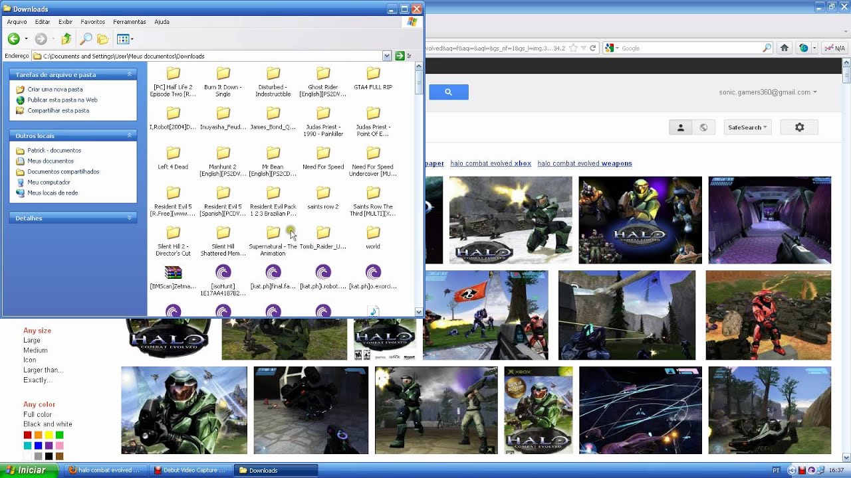This screenshot has height=478, width=851.
Task: Open Meus locais de rede link
Action: 53,193
